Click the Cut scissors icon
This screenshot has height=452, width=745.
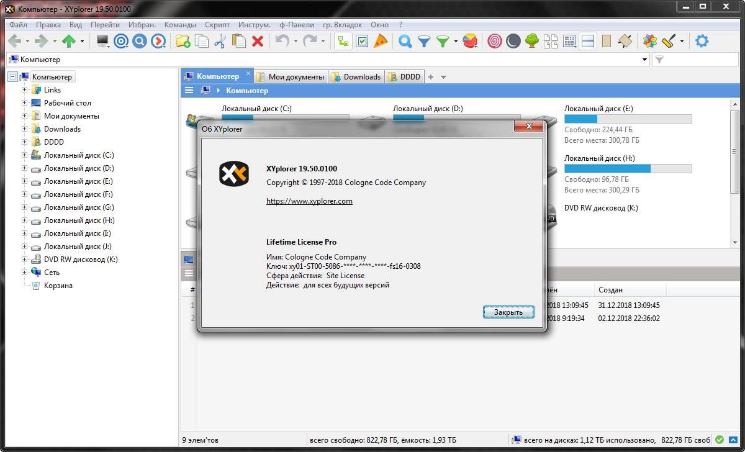tap(220, 41)
